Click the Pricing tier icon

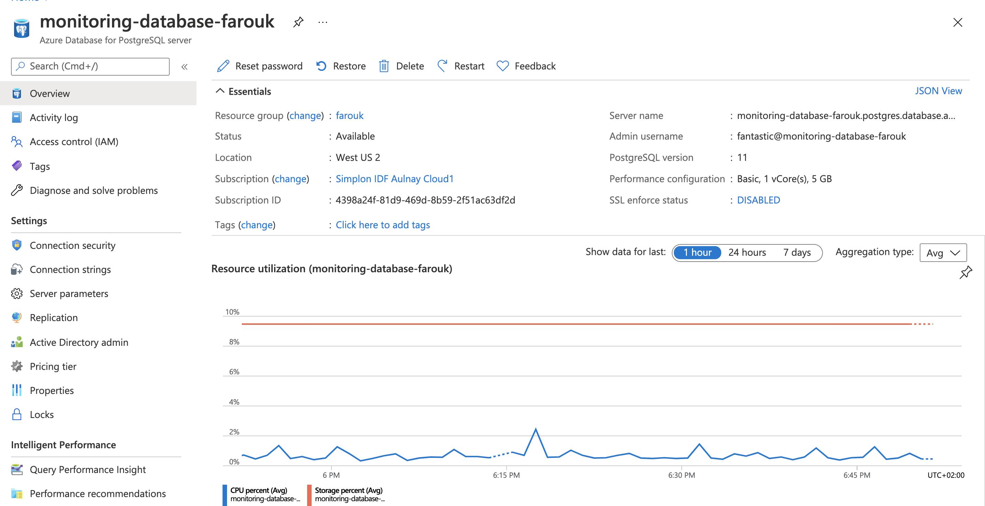[x=17, y=366]
